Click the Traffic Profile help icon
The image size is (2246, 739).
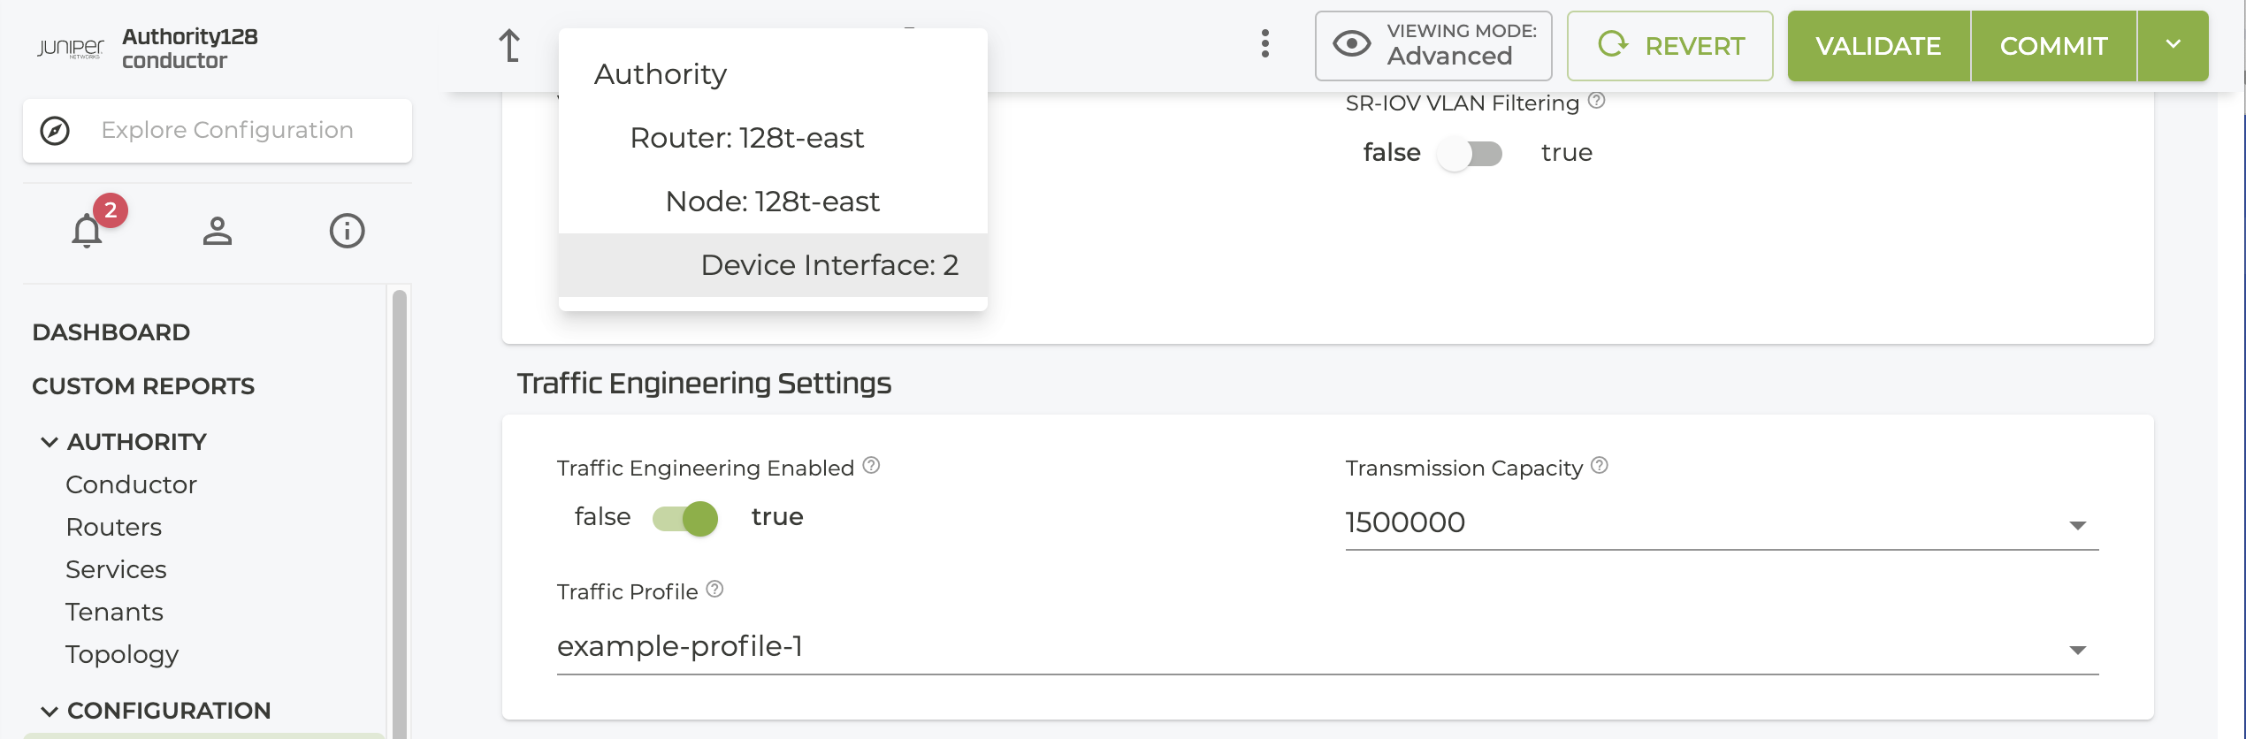pyautogui.click(x=715, y=589)
